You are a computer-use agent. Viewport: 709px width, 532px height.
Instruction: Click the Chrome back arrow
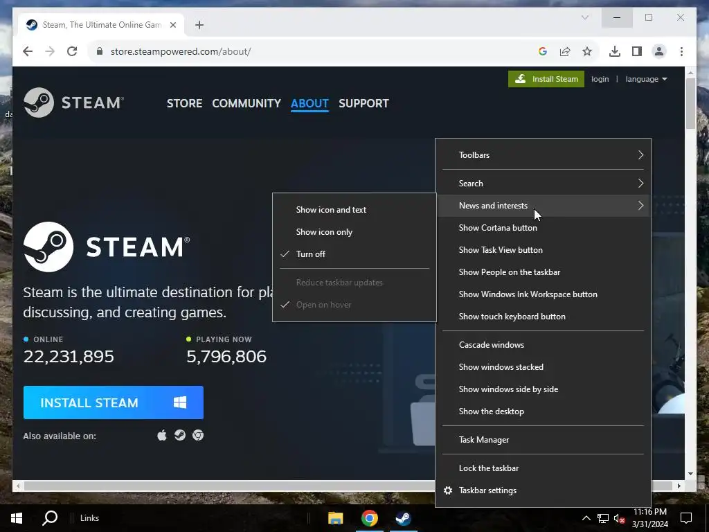(x=28, y=51)
